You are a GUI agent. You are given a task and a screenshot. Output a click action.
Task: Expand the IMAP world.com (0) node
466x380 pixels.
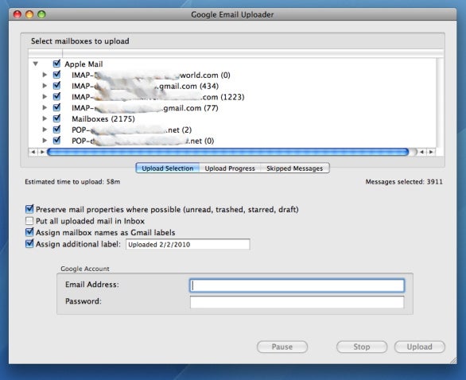tap(45, 75)
